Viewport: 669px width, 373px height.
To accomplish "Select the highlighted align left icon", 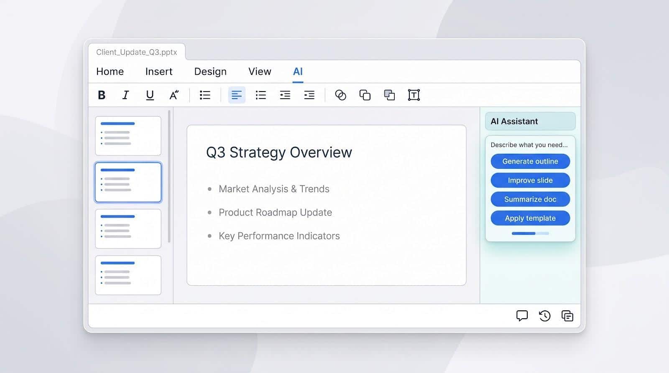I will (237, 95).
